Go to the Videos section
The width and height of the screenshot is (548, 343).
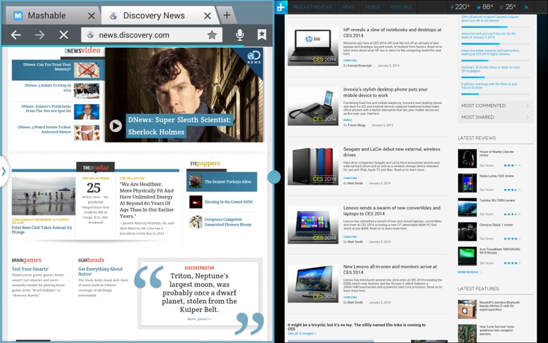(x=373, y=7)
